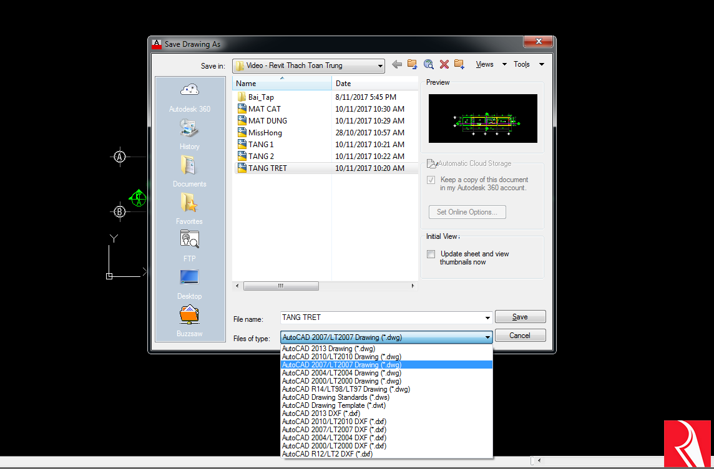Click the MissHong file icon
The image size is (714, 469).
tap(242, 132)
